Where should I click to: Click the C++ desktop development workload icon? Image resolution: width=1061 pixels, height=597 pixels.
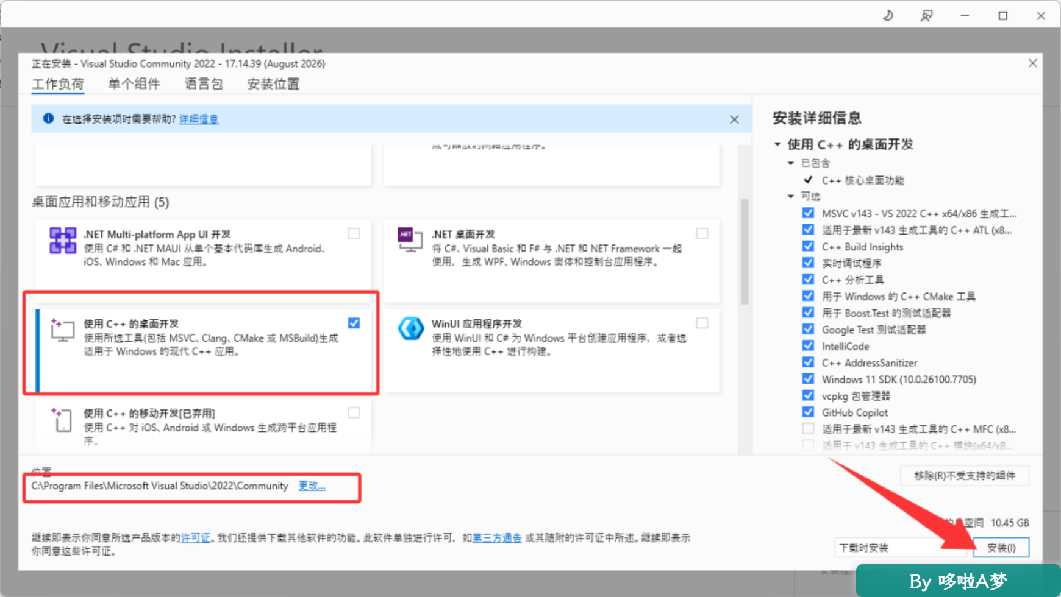[63, 330]
